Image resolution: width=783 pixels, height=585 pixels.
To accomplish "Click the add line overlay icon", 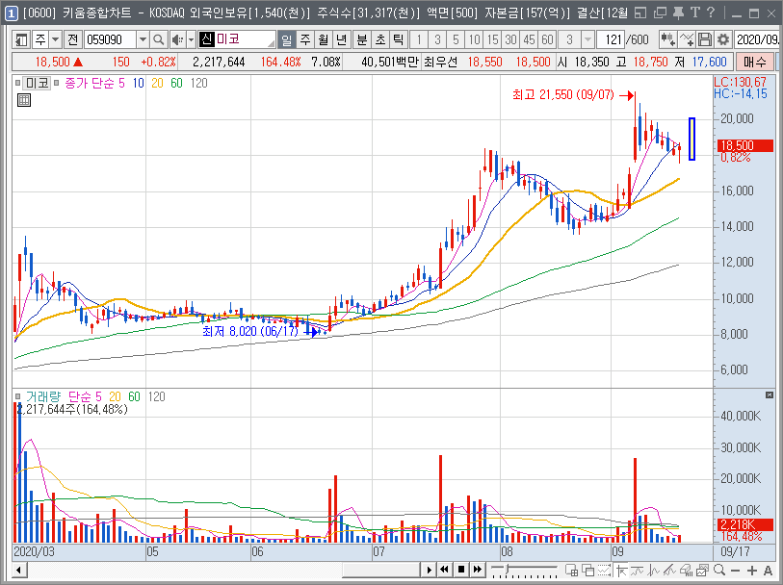I will click(x=686, y=39).
